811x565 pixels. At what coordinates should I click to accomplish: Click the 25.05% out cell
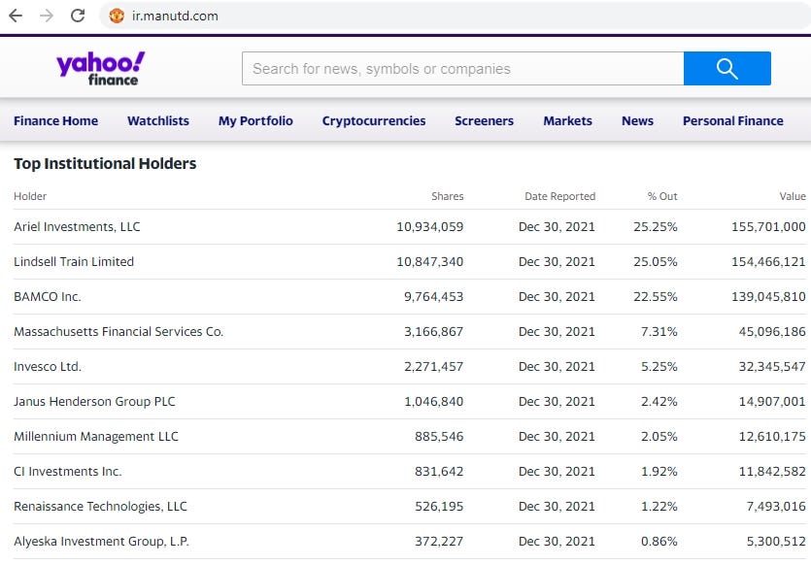coord(656,261)
